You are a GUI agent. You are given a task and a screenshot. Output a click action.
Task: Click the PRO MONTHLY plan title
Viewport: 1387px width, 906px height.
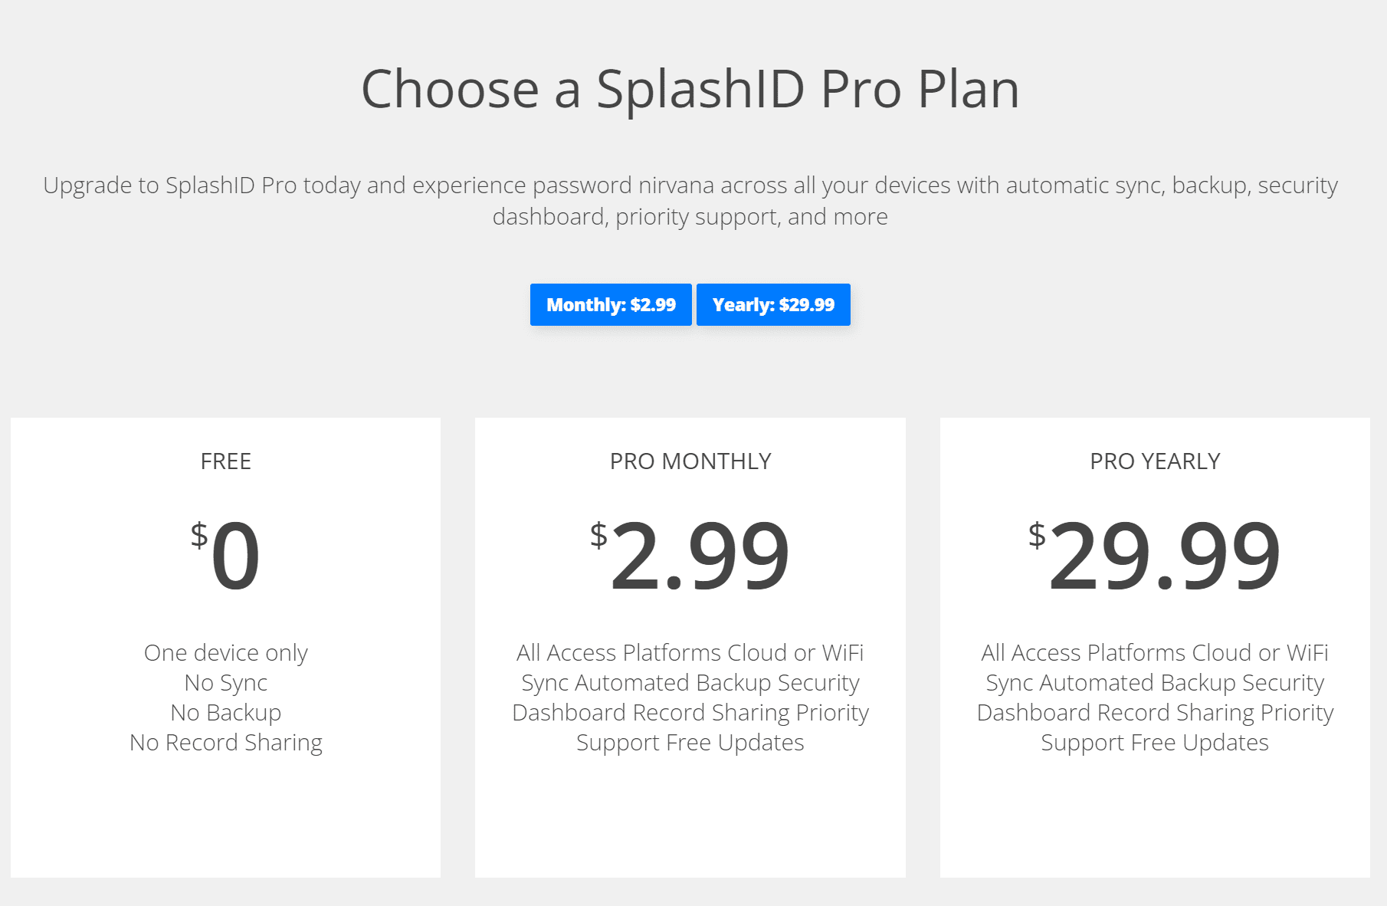pos(690,461)
